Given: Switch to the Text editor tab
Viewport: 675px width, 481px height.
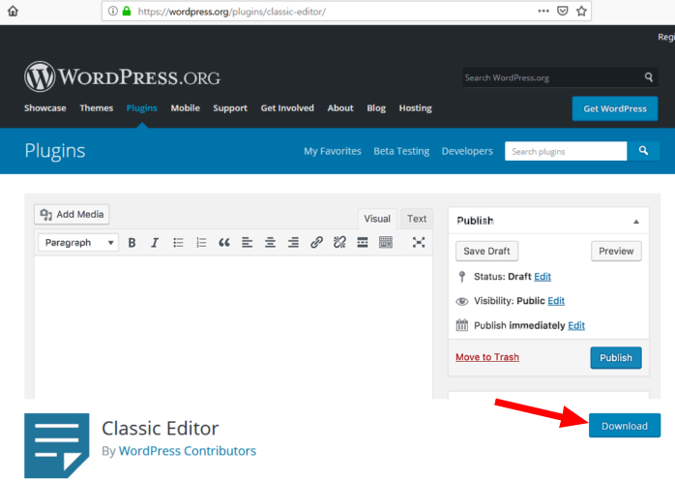Looking at the screenshot, I should coord(417,219).
